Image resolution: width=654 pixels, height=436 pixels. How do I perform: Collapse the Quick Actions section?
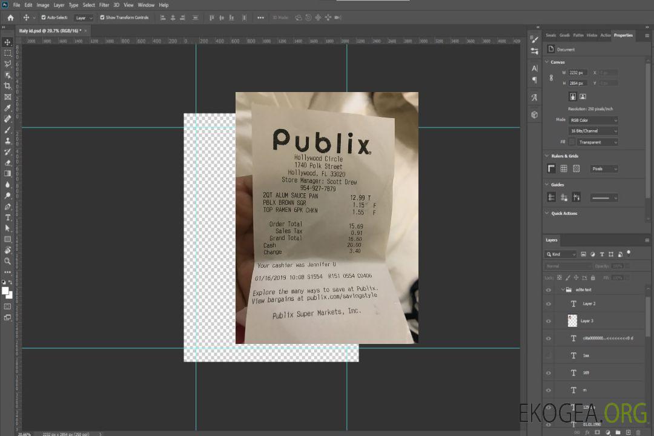pyautogui.click(x=547, y=213)
